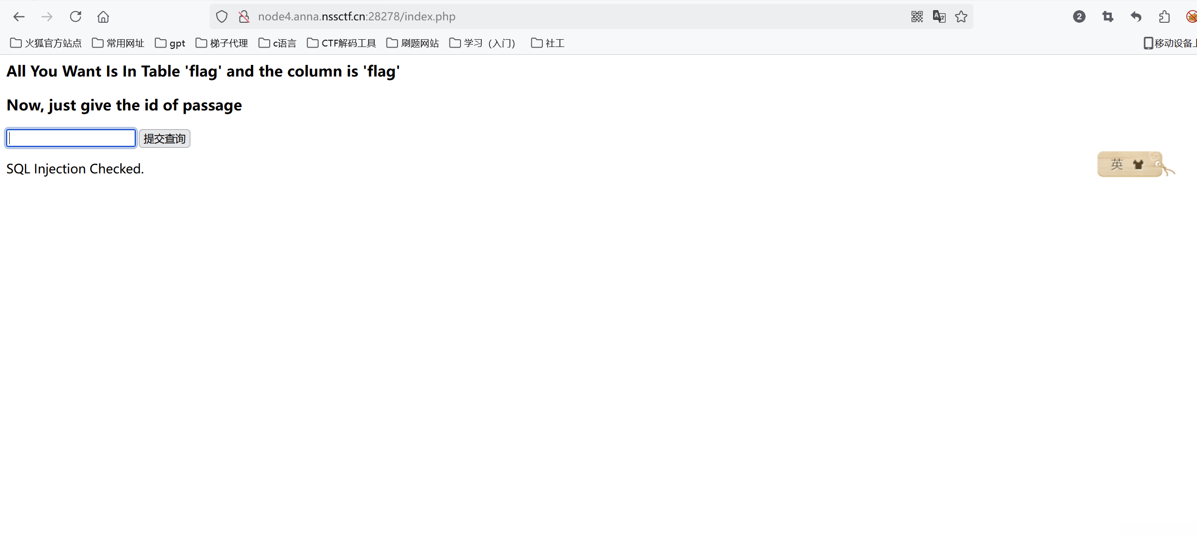This screenshot has height=540, width=1197.
Task: Open the 火狐官方站点 bookmark folder
Action: 46,43
